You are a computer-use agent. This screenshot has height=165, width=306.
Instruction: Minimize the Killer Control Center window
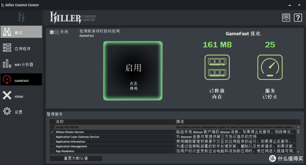[x=290, y=5]
